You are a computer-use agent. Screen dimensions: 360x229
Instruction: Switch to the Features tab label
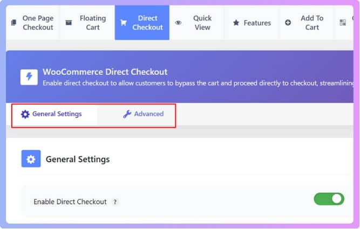pos(257,23)
